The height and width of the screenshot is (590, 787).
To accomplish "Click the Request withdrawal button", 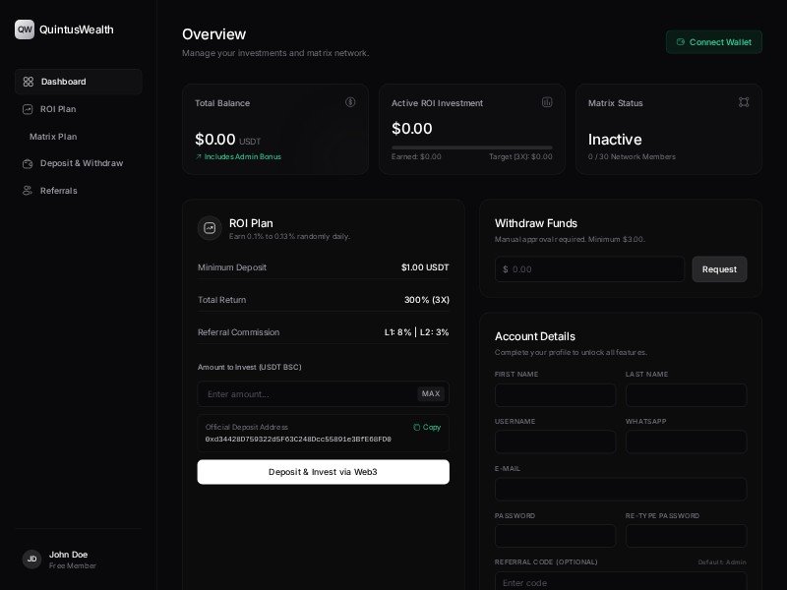I will pos(719,269).
